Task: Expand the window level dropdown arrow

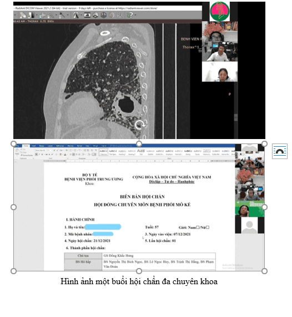Action: click(37, 15)
